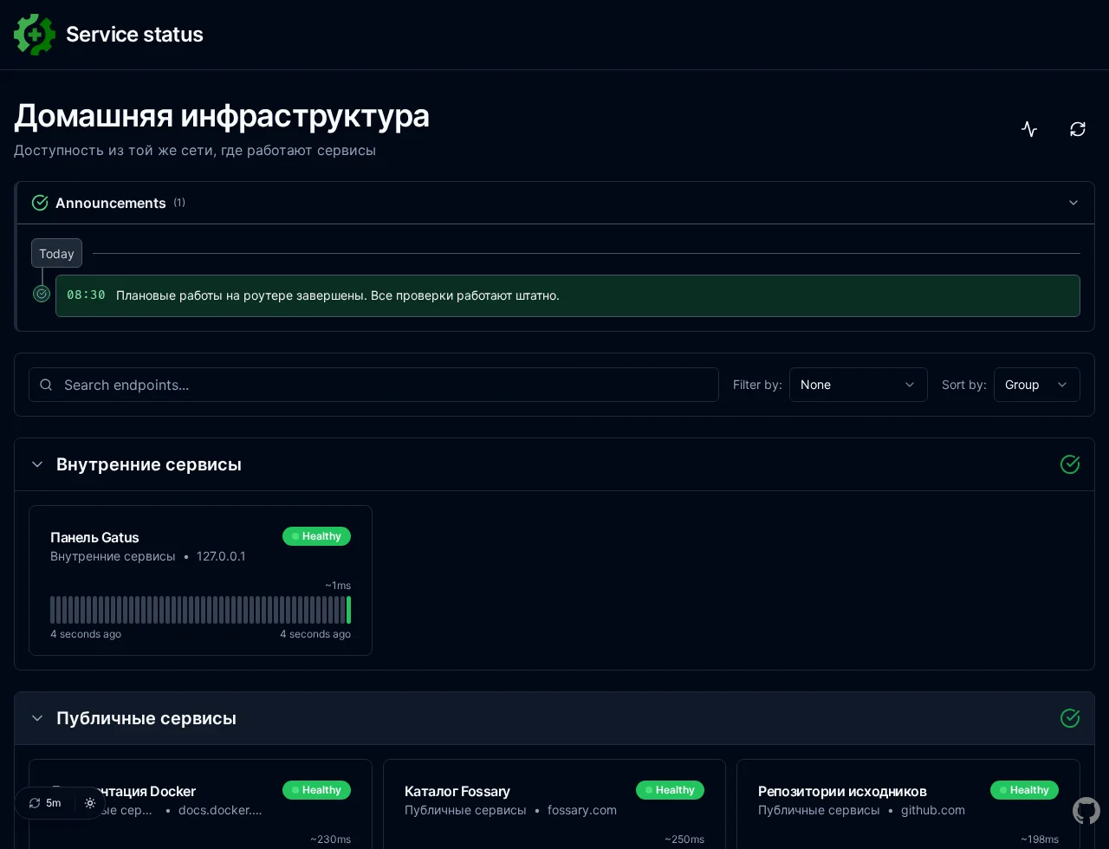This screenshot has width=1109, height=849.
Task: Click Внутренние сервисы group healthy status icon
Action: (x=1070, y=464)
